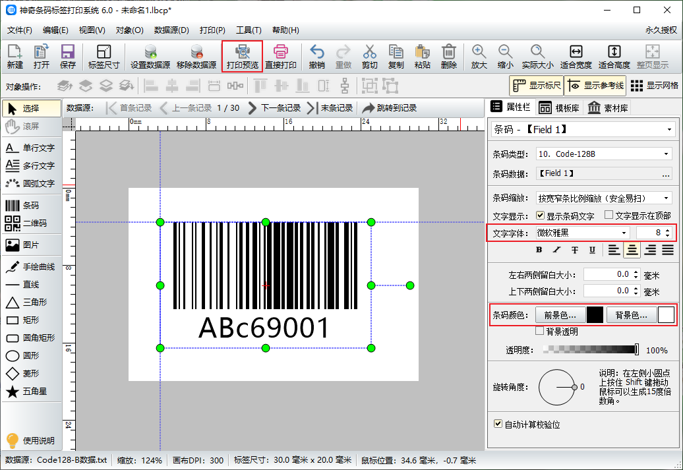Select the 条码 barcode tool
The width and height of the screenshot is (683, 470).
pyautogui.click(x=30, y=206)
